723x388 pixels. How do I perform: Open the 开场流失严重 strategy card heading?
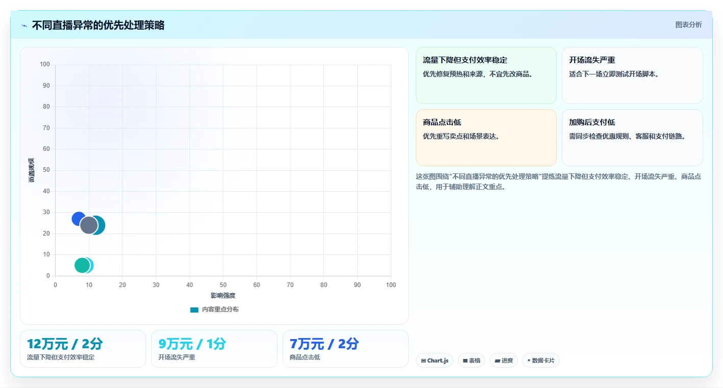point(592,60)
